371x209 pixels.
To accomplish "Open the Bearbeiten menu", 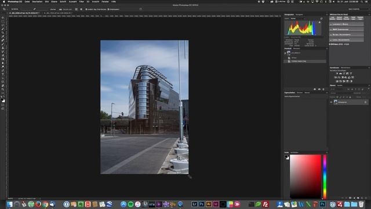I will pos(37,1).
